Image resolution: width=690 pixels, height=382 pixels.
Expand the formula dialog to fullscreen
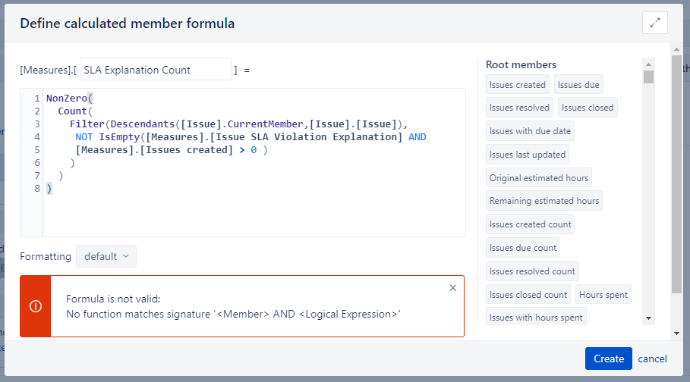tap(655, 23)
